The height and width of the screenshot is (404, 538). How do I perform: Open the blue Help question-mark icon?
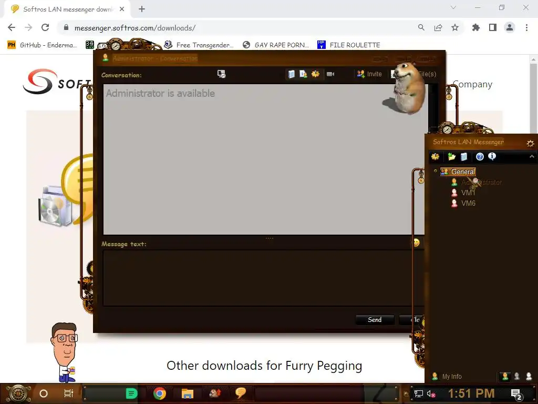[x=480, y=157]
